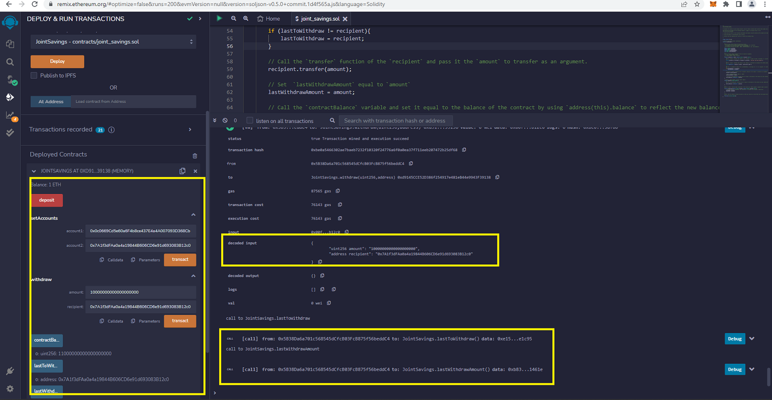772x400 pixels.
Task: Clear the terminal console icon
Action: point(225,120)
